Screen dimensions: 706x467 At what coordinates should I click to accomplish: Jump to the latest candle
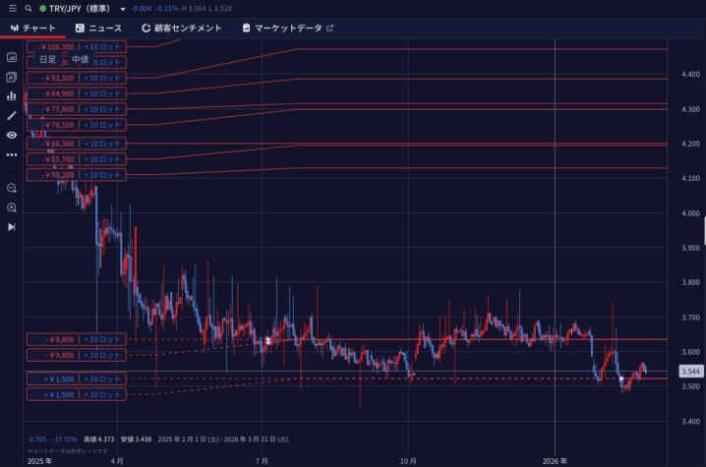tap(12, 227)
